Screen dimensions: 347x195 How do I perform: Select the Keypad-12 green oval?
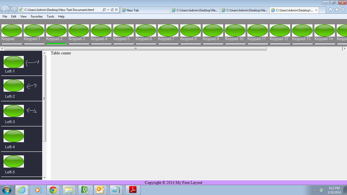[280, 30]
